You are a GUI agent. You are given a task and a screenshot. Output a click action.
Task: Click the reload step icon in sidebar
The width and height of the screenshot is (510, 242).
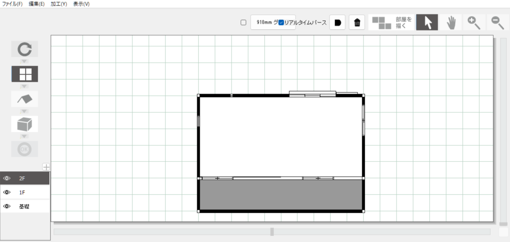pyautogui.click(x=24, y=49)
